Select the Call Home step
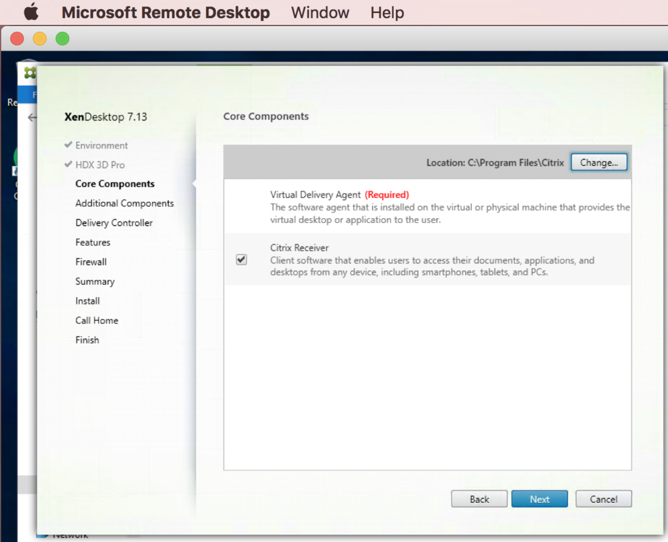Viewport: 668px width, 542px height. pos(97,321)
